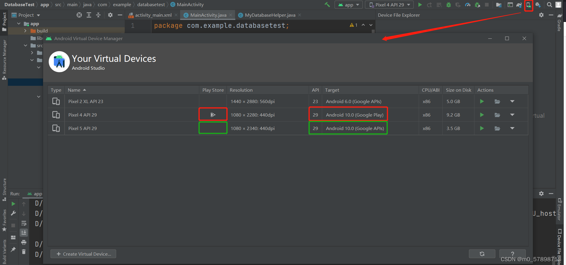Open the Favorites side tab

[x=4, y=220]
